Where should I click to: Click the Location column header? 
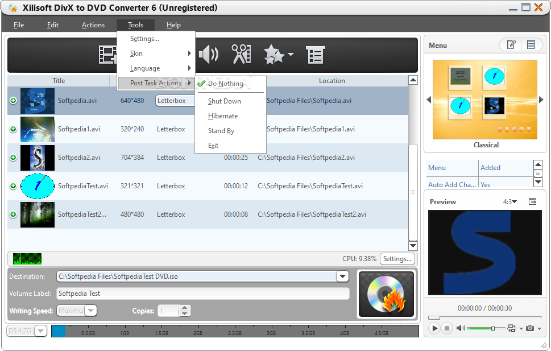pyautogui.click(x=332, y=81)
